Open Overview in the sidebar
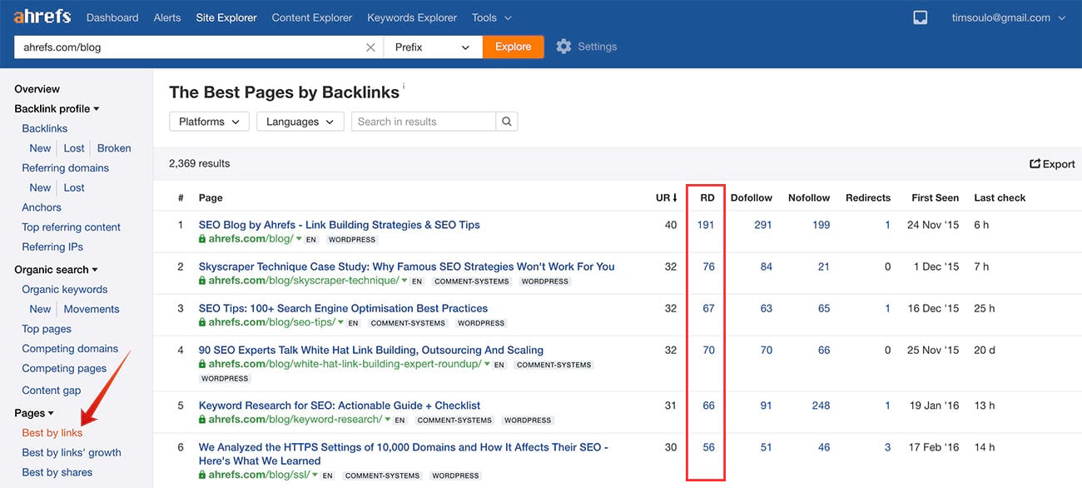The width and height of the screenshot is (1082, 488). (37, 89)
